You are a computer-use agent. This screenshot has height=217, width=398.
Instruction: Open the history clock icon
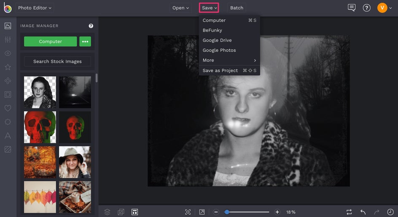390,212
